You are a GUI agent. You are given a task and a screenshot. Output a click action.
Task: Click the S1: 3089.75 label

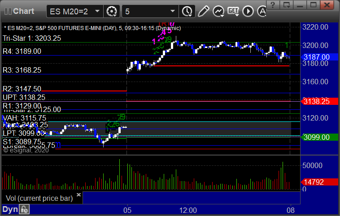click(x=22, y=142)
